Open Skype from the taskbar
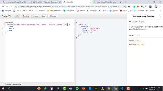The height and width of the screenshot is (91, 163). [x=90, y=88]
